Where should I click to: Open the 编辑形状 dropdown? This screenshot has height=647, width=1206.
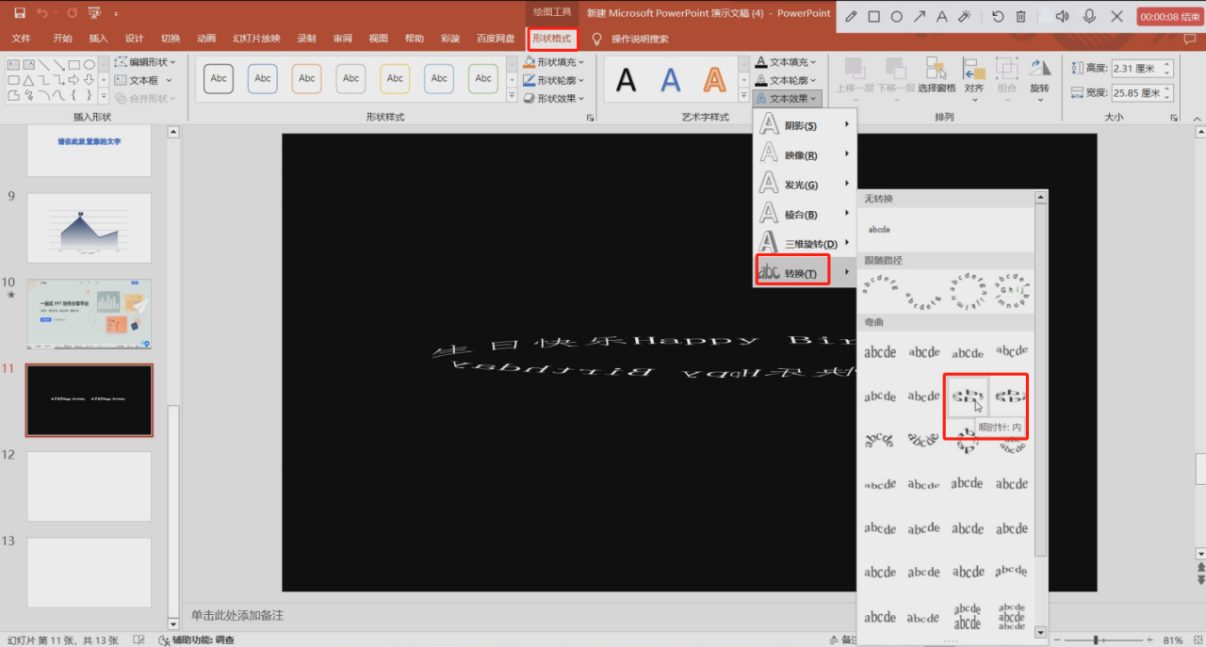146,59
